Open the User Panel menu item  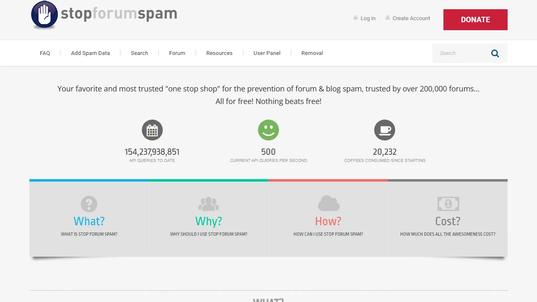click(x=267, y=53)
